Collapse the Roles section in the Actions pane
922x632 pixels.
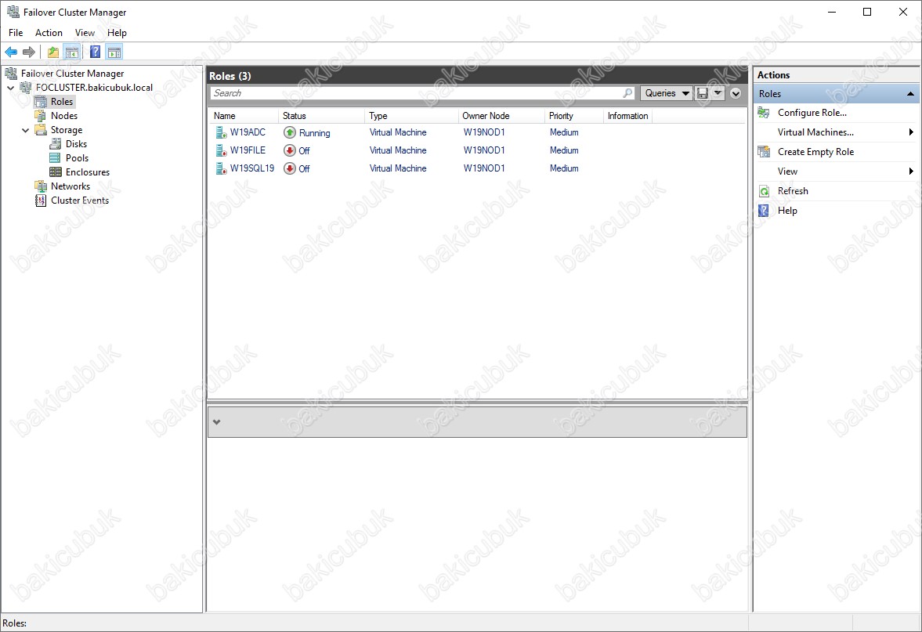(910, 93)
